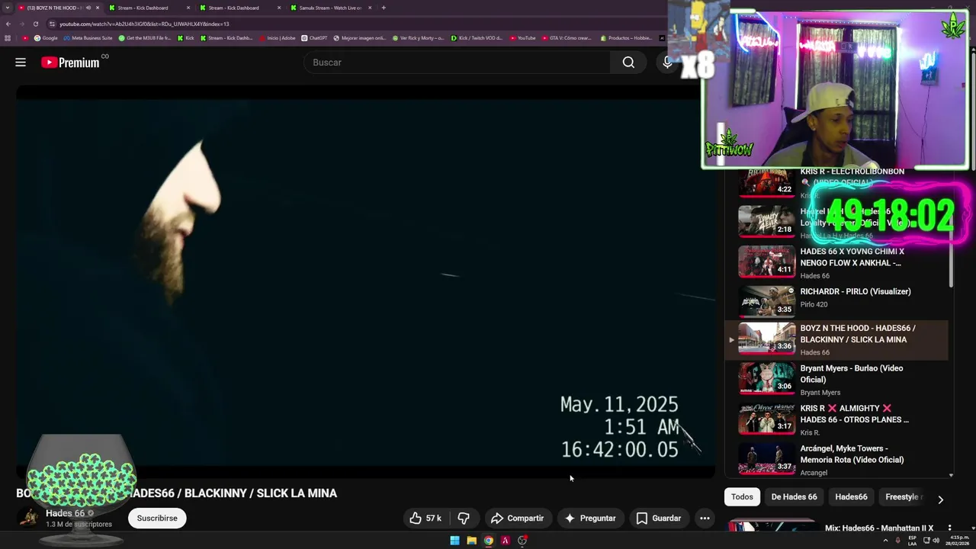Focus the Buscar search field
Viewport: 976px width, 549px height.
pos(457,63)
